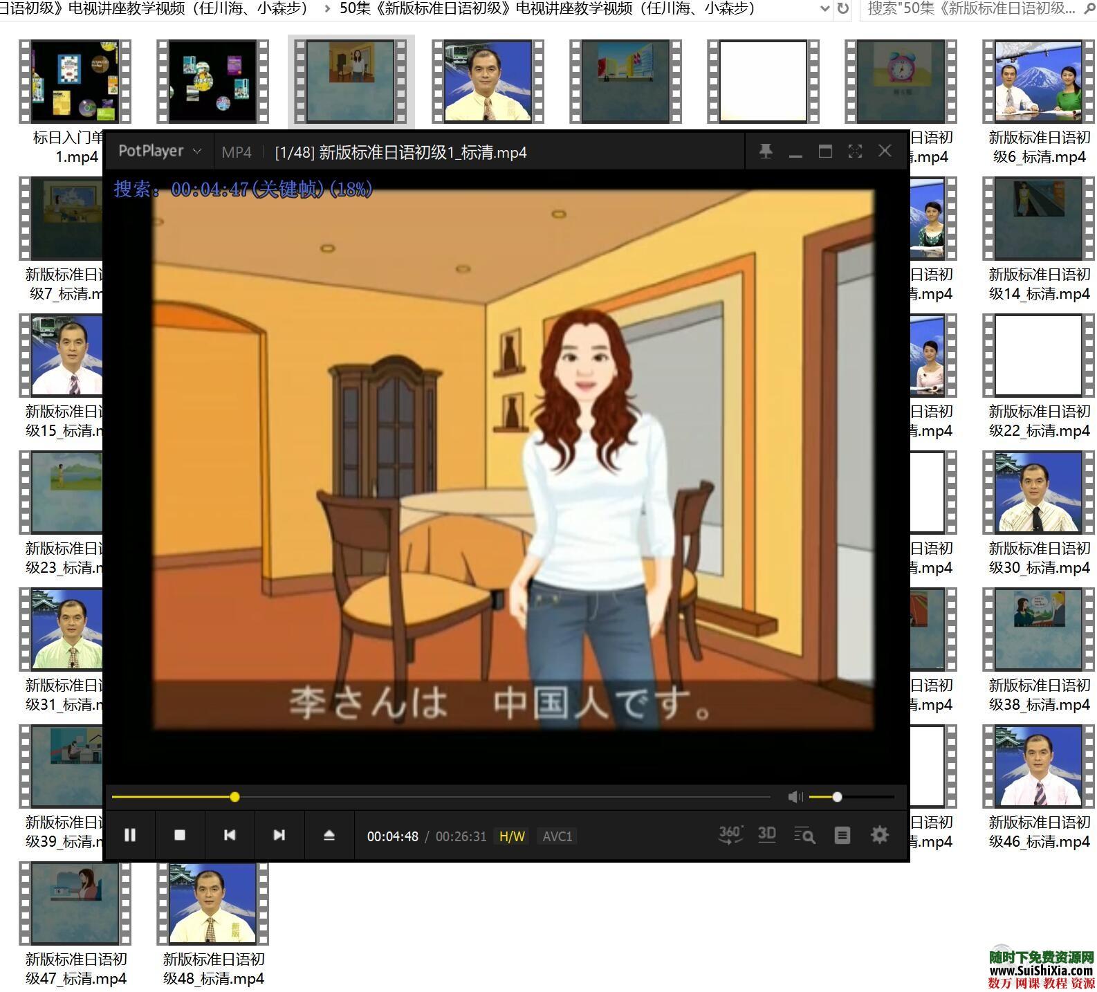Click the H/W decoder indicator
Screen dimensions: 1097x992
point(512,836)
